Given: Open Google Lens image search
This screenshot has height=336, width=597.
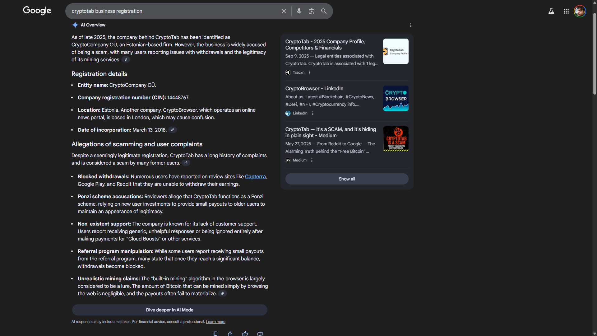Looking at the screenshot, I should click(x=311, y=11).
